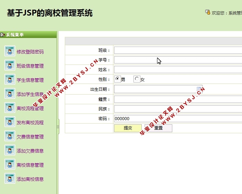Open 离校流程管理 menu link
The width and height of the screenshot is (242, 194).
(x=30, y=108)
